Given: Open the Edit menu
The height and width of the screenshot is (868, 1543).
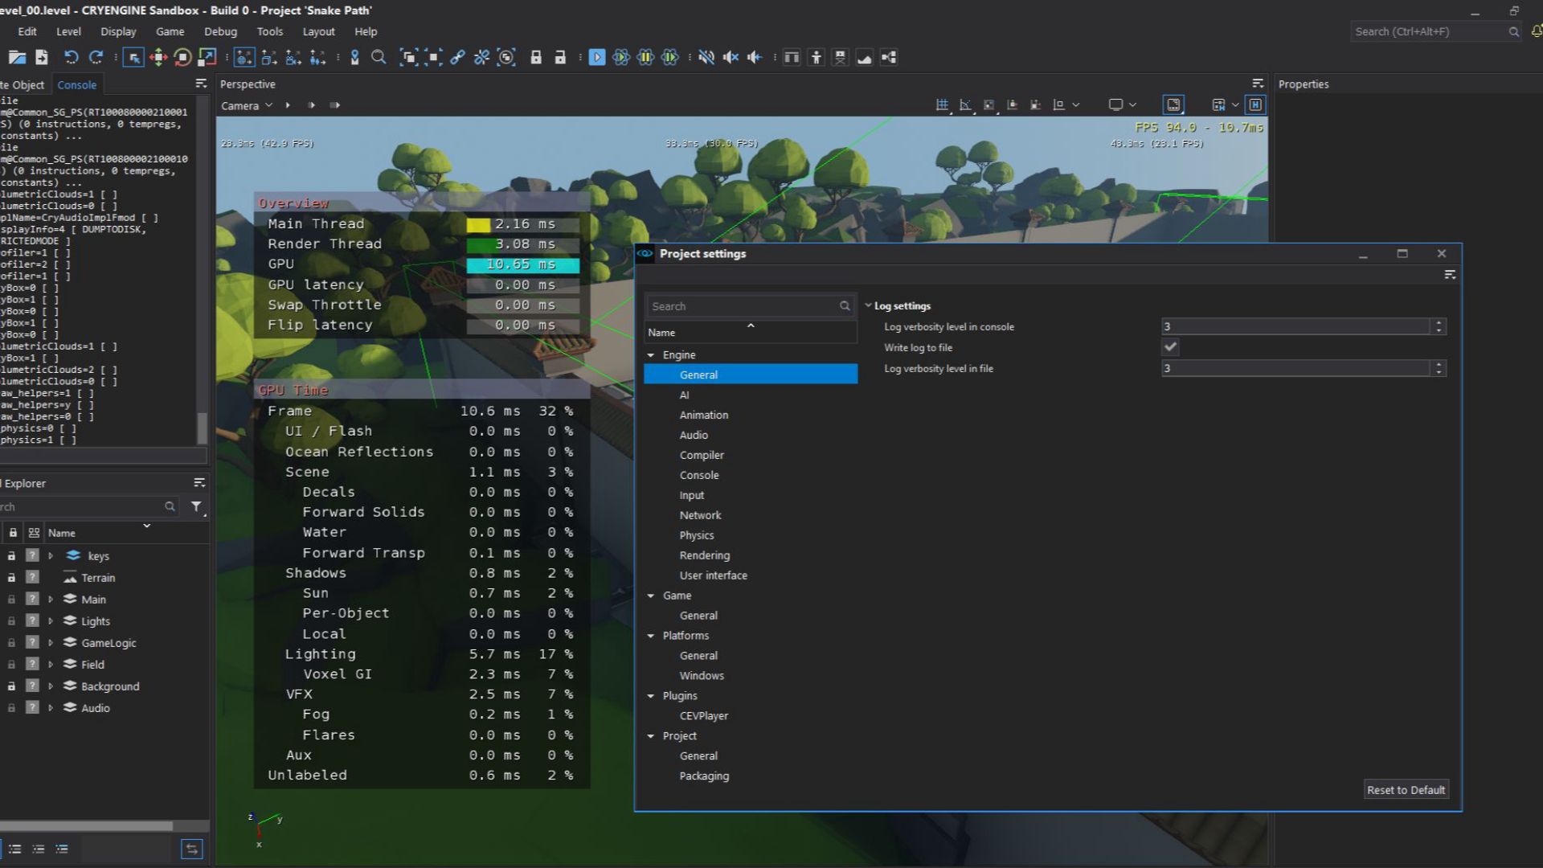Looking at the screenshot, I should [27, 31].
